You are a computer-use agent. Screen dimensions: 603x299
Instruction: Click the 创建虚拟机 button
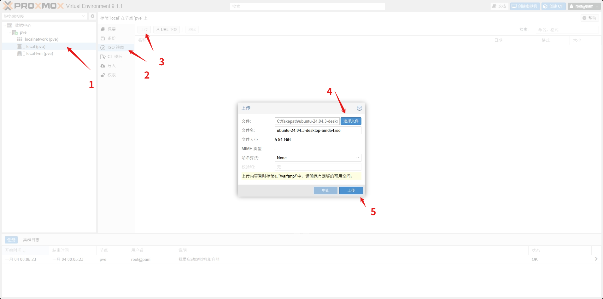point(525,6)
